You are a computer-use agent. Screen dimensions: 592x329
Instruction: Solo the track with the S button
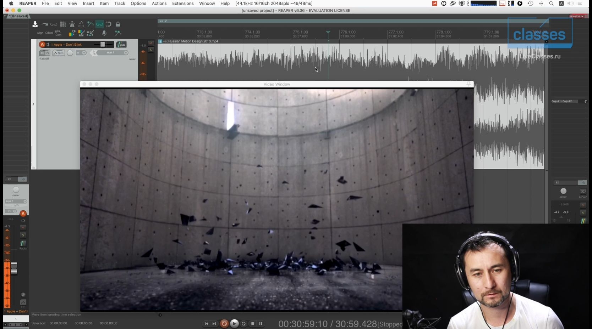151,50
